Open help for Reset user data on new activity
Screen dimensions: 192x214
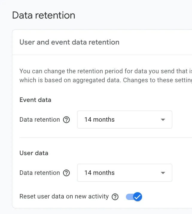coord(115,197)
